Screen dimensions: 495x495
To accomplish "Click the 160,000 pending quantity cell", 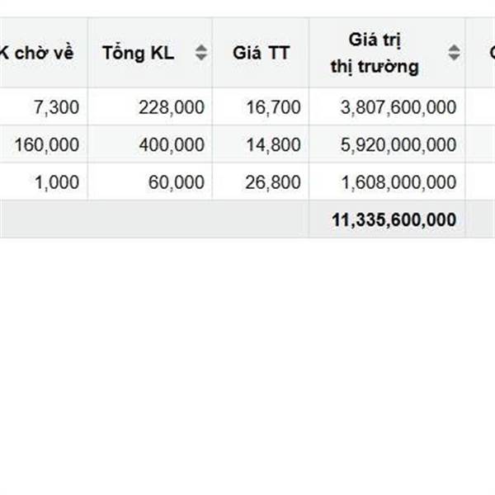I will [x=47, y=145].
